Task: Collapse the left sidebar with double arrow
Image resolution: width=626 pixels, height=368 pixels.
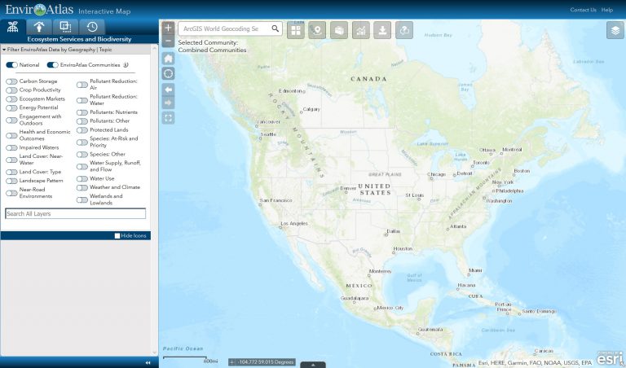Action: pyautogui.click(x=148, y=362)
